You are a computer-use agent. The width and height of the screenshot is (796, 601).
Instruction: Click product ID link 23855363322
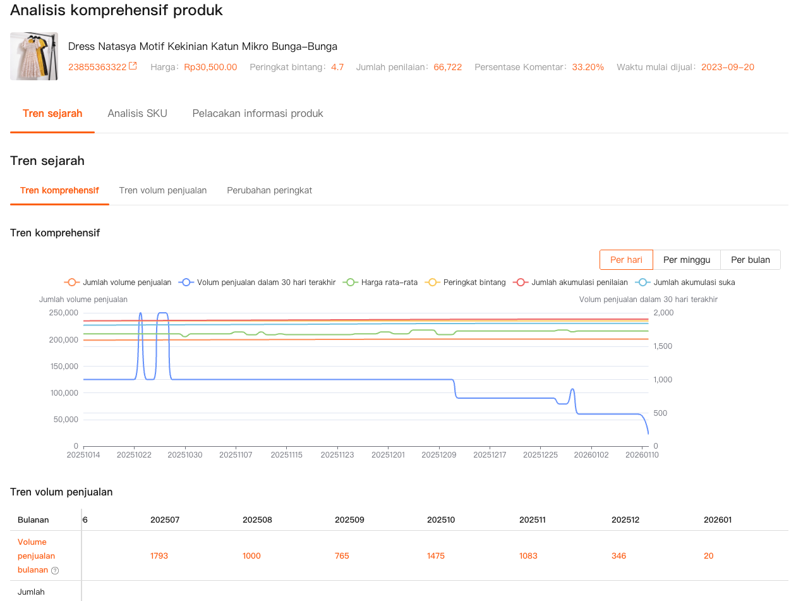97,67
